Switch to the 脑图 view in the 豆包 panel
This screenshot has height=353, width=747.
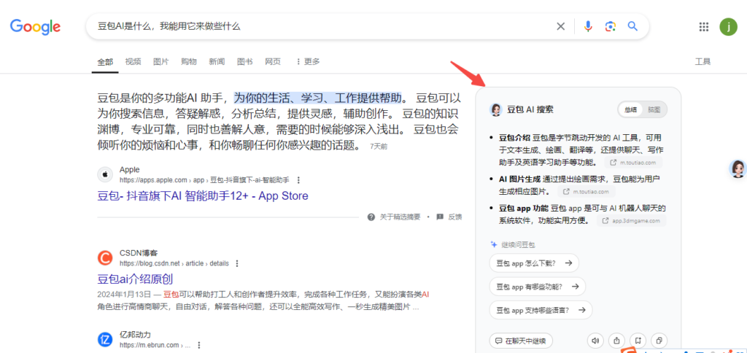pos(654,109)
